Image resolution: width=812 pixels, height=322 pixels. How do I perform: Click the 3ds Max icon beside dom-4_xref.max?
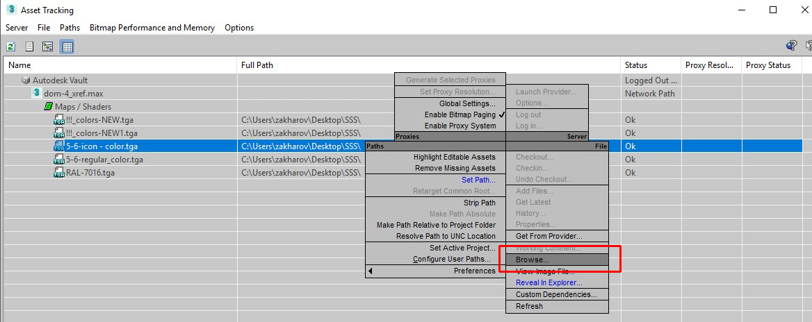click(x=36, y=93)
